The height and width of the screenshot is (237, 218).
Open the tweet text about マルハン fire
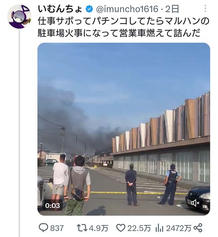coord(123,27)
